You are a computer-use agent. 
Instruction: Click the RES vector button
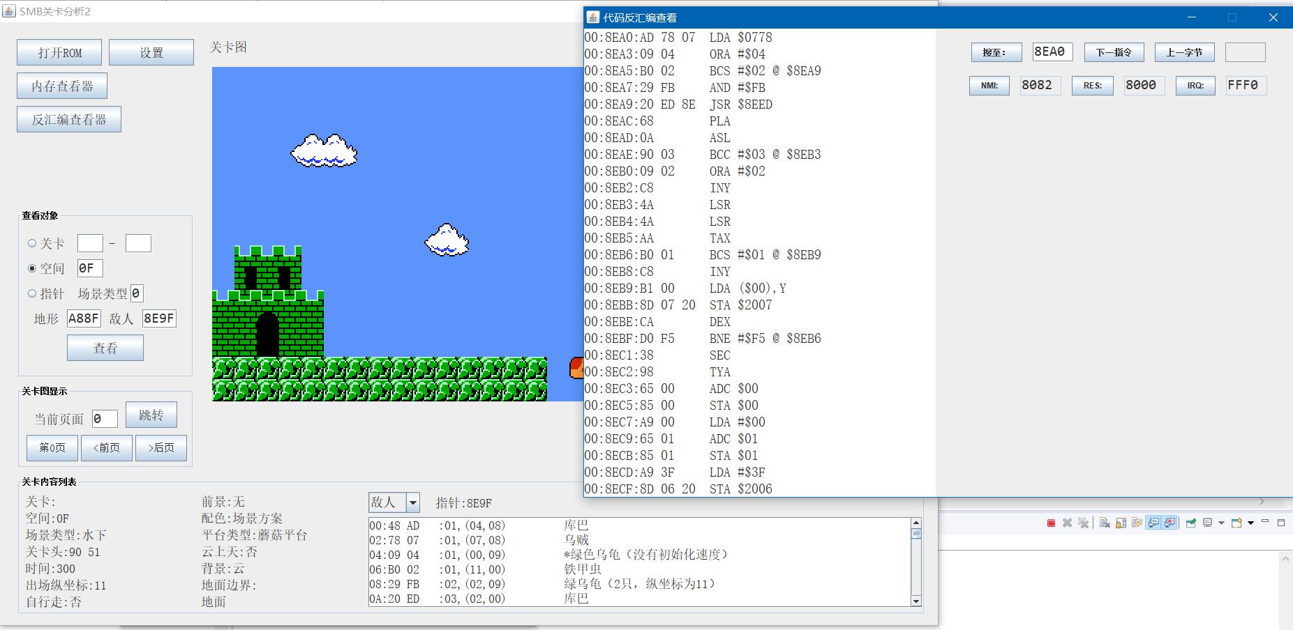(1093, 86)
